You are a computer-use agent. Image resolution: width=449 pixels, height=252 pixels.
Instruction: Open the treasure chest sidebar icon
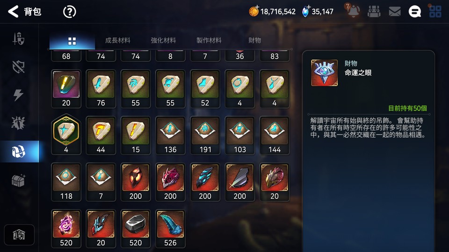tap(19, 180)
